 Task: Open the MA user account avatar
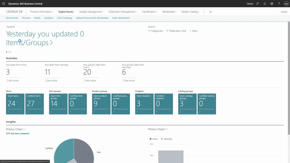(286, 4)
